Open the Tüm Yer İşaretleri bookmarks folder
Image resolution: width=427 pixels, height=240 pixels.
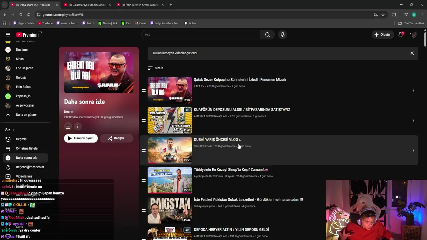pyautogui.click(x=411, y=23)
